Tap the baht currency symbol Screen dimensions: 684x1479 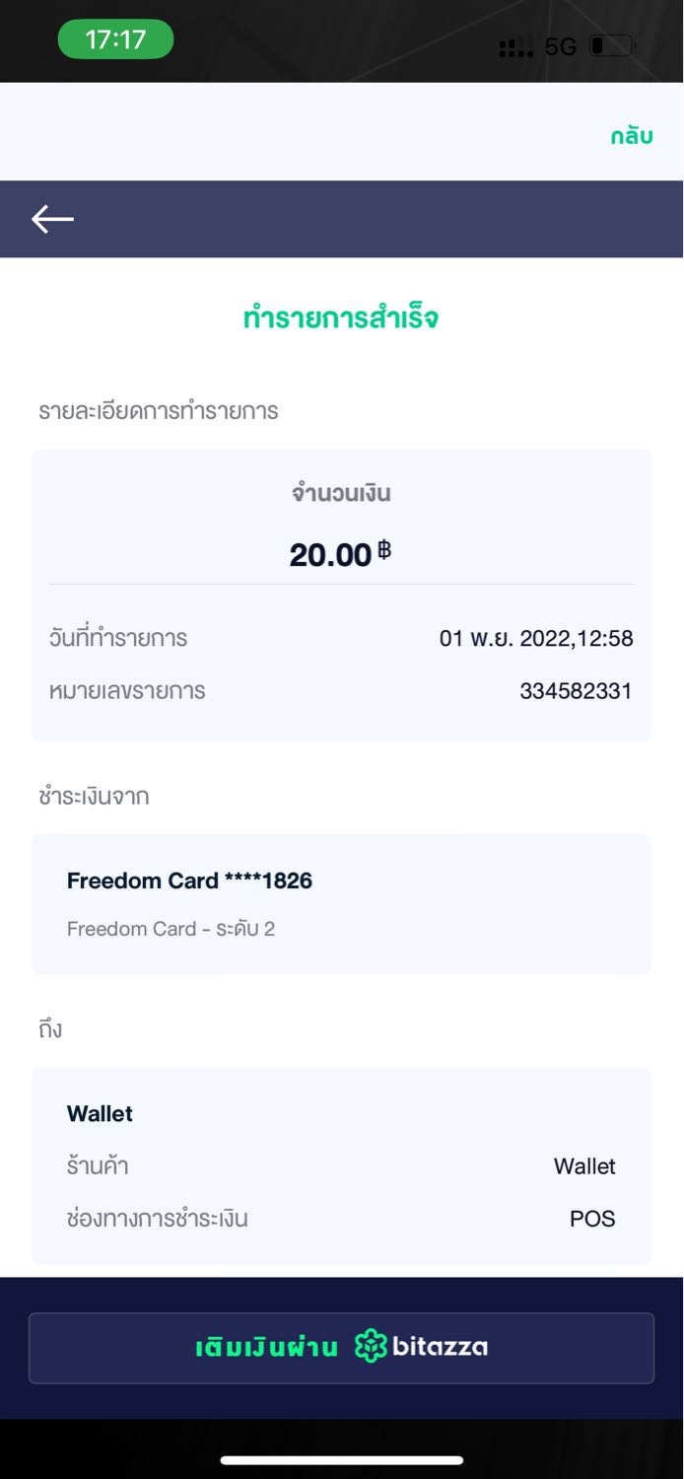point(384,550)
